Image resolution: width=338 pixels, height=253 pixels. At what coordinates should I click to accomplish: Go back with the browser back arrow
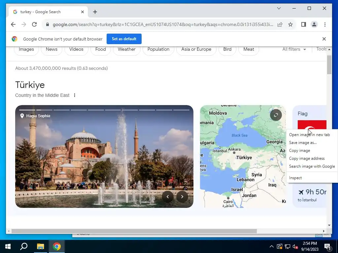click(x=13, y=24)
